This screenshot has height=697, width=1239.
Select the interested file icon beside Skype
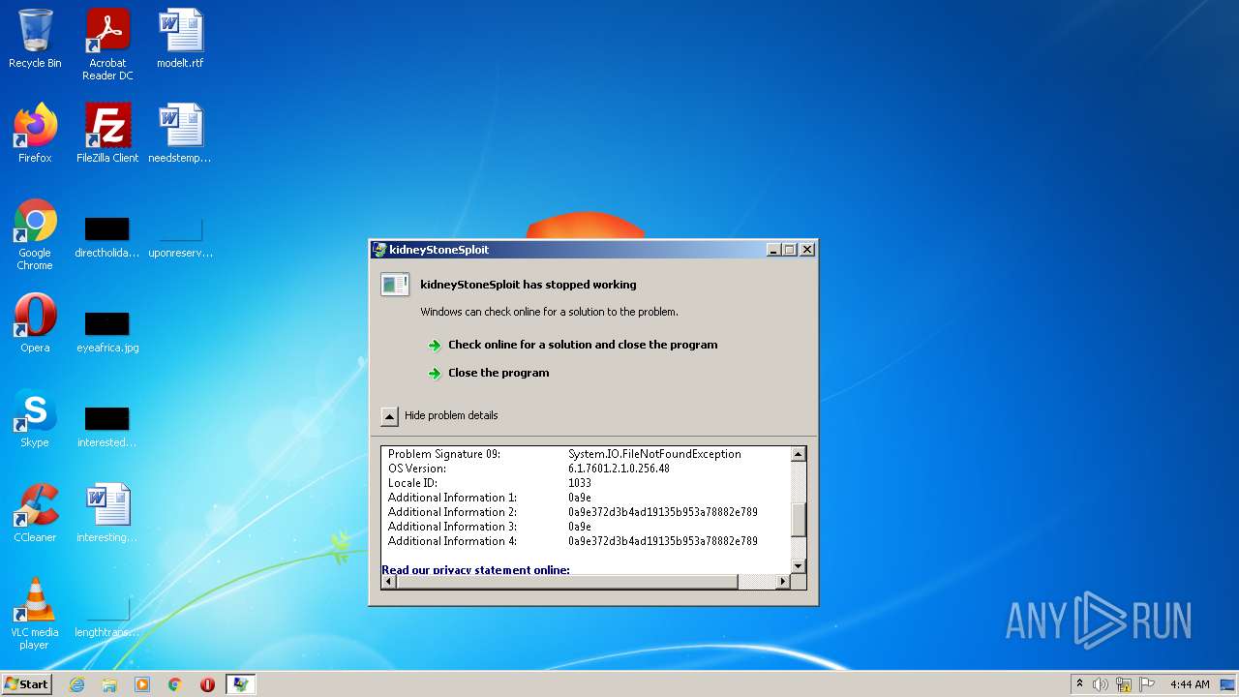click(x=107, y=425)
